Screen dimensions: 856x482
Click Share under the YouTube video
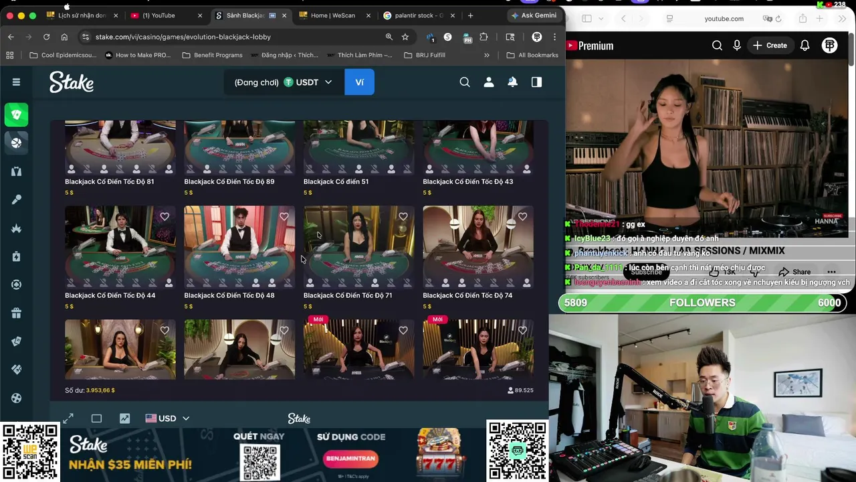(794, 272)
